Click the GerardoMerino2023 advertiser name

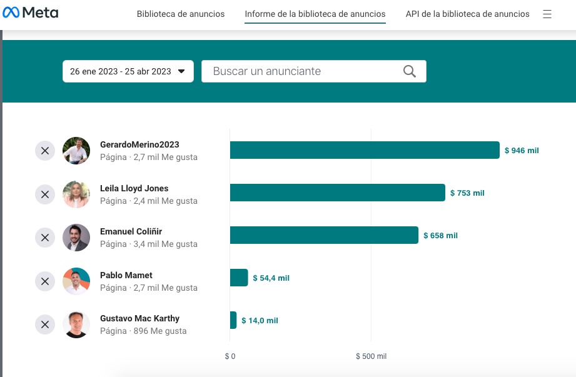(x=139, y=144)
